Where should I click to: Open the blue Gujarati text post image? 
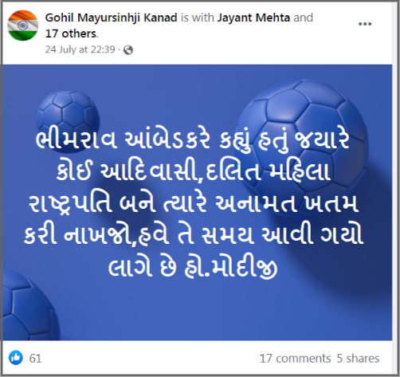(x=197, y=202)
